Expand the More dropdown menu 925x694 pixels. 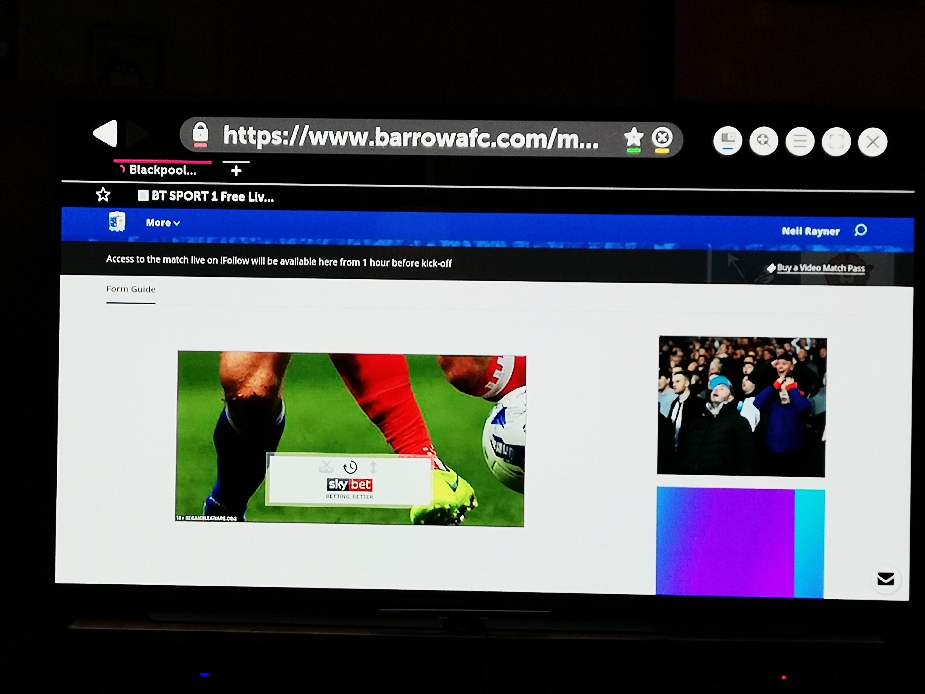point(163,222)
